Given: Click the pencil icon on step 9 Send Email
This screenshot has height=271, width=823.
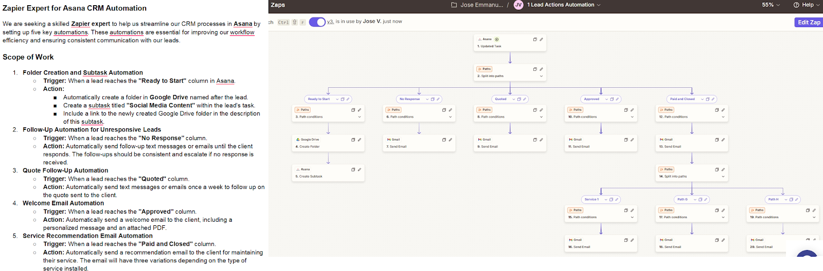Looking at the screenshot, I should 541,140.
